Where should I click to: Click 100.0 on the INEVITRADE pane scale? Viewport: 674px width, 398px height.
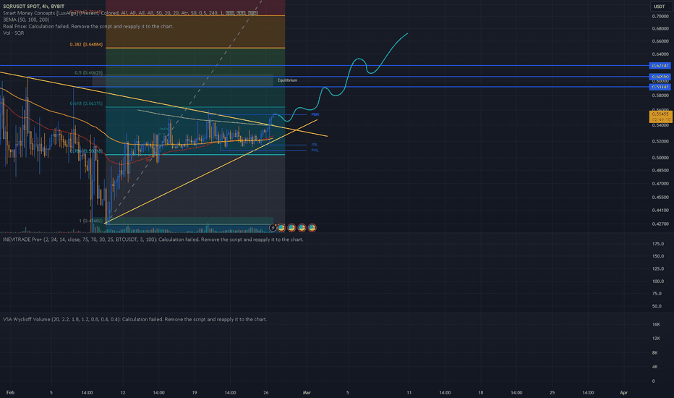coord(657,281)
